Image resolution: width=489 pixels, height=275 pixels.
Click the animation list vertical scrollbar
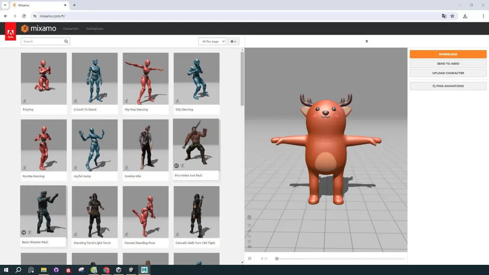pyautogui.click(x=242, y=79)
